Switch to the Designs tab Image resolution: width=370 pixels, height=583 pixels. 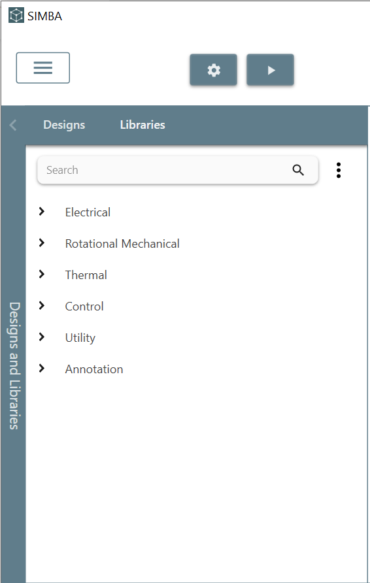coord(64,125)
